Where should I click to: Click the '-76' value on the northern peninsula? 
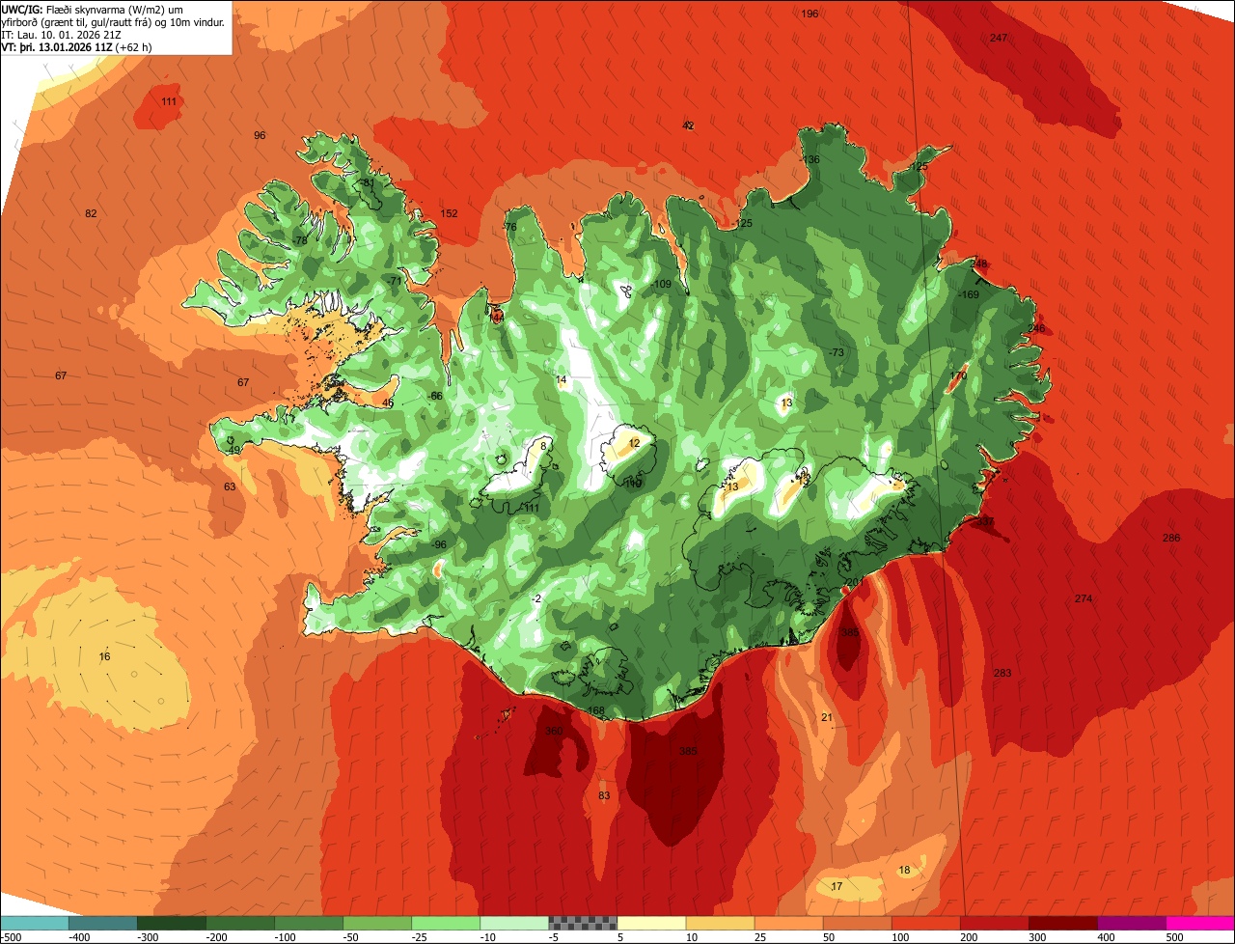(x=508, y=227)
